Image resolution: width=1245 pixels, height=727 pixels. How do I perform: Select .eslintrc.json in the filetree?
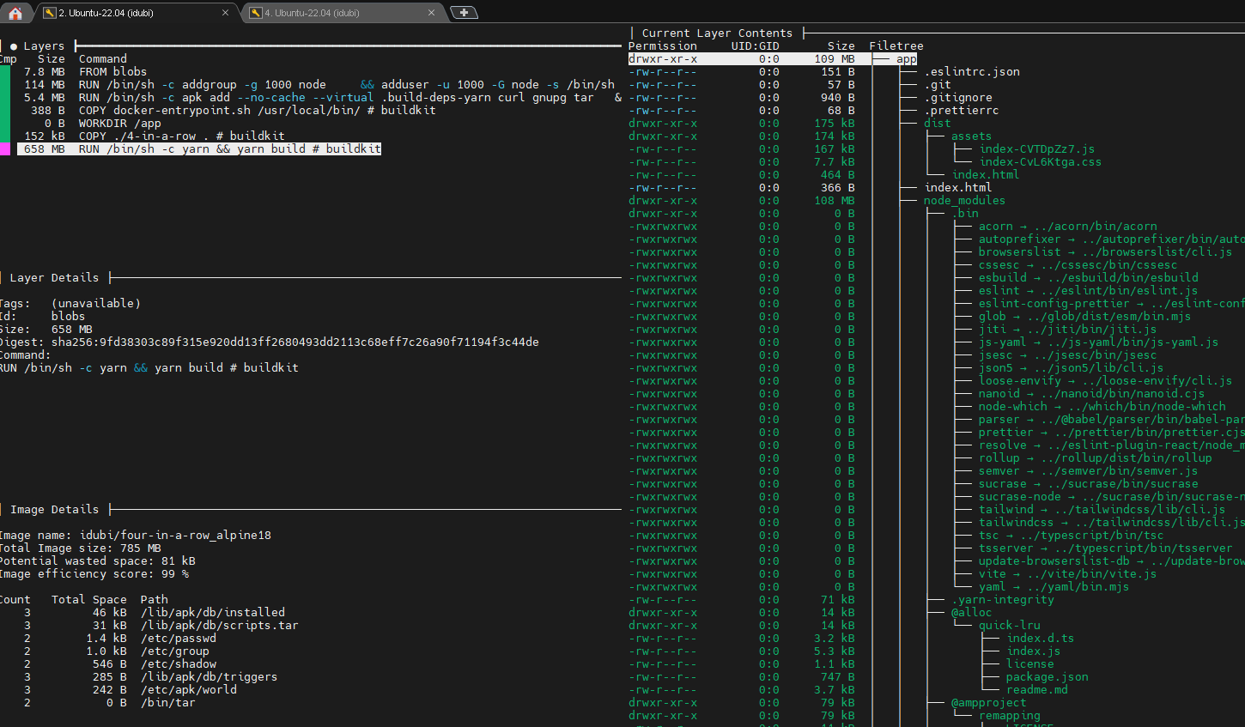(x=972, y=71)
